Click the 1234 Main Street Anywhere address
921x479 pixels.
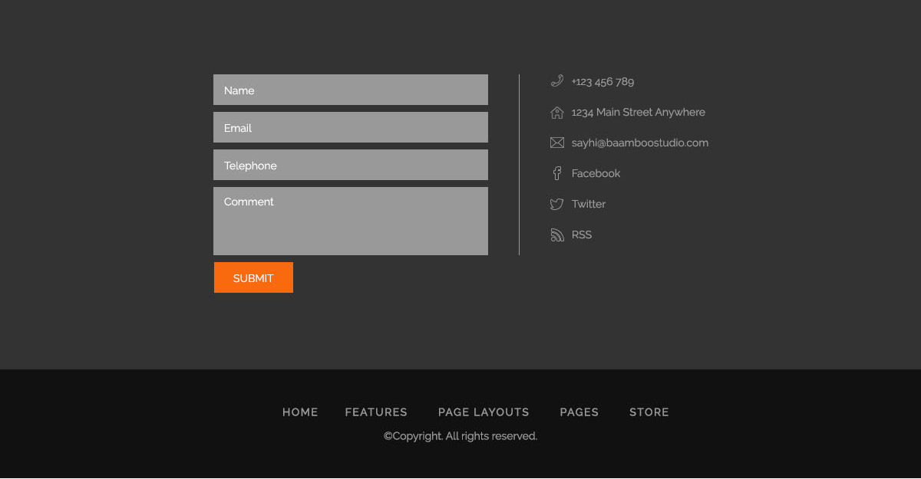tap(639, 112)
